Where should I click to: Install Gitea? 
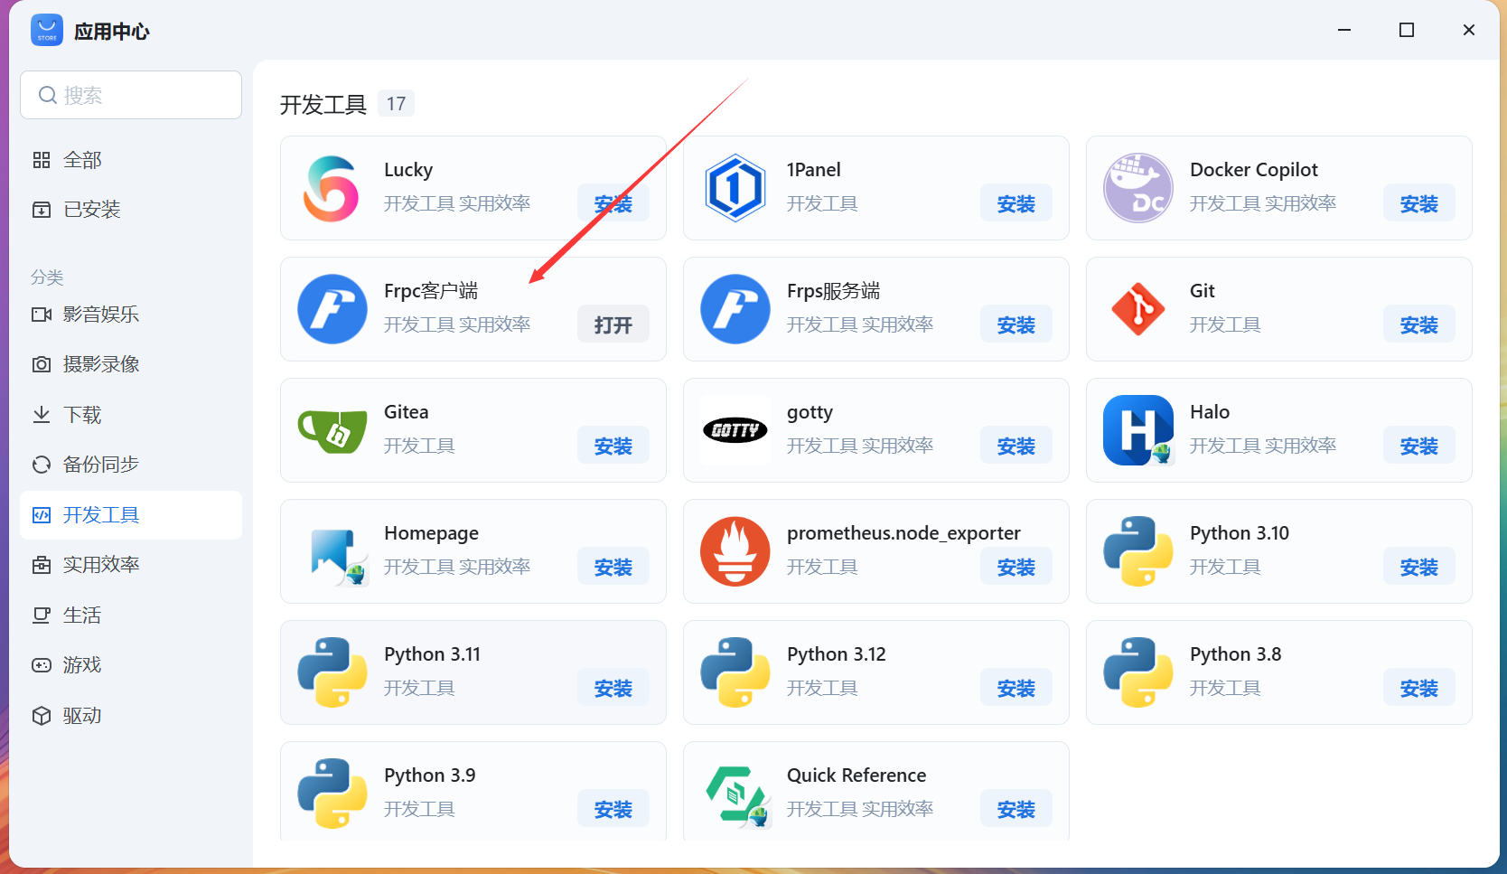click(x=613, y=446)
